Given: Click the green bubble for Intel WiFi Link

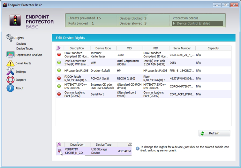Looking at the screenshot, I should pos(59,63).
